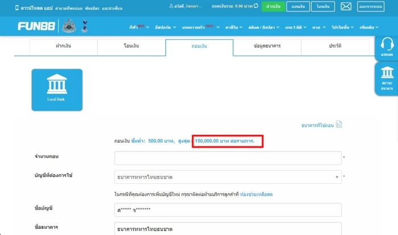Click the ออกจากระบบ (logout) button
This screenshot has height=235, width=398.
coord(371,6)
